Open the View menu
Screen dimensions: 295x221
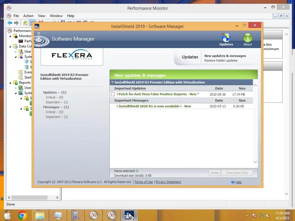41,16
